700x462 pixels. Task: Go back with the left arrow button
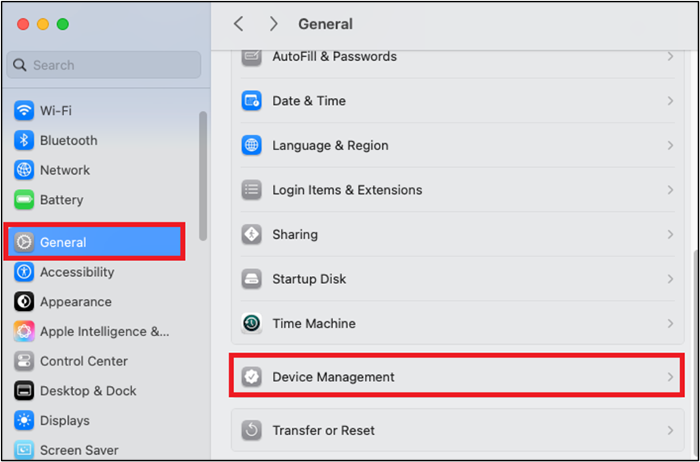[x=239, y=24]
